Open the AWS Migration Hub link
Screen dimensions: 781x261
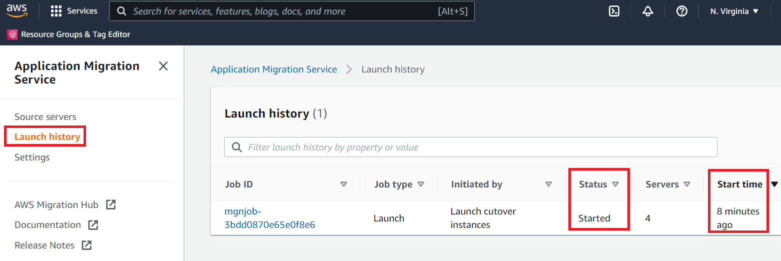click(x=57, y=205)
